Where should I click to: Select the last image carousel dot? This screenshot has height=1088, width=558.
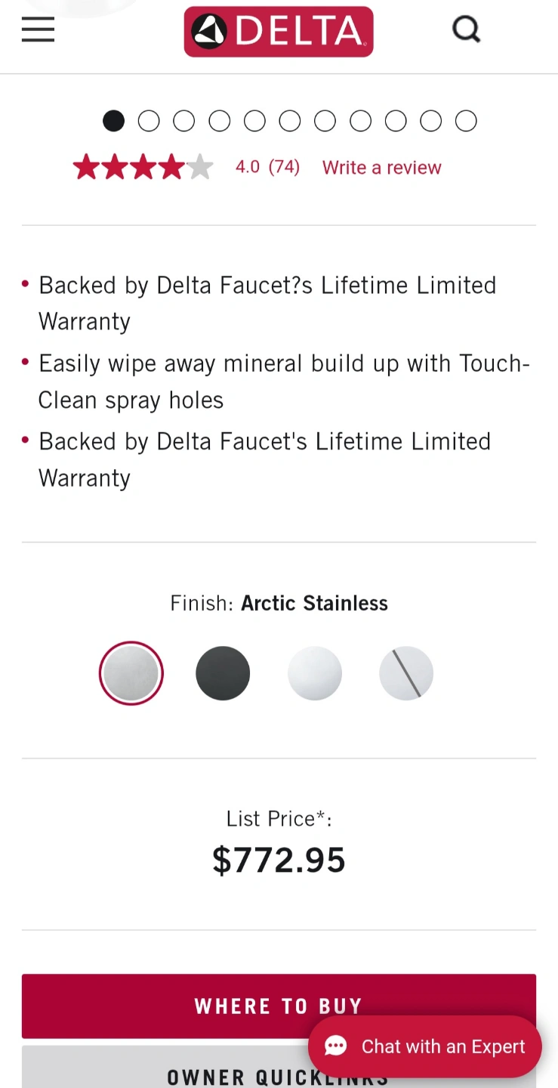coord(466,121)
